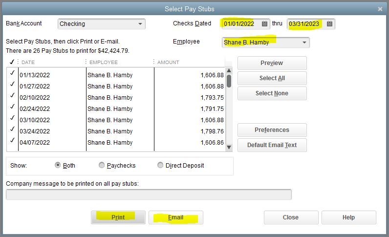
Task: Click the Print button
Action: 118,217
